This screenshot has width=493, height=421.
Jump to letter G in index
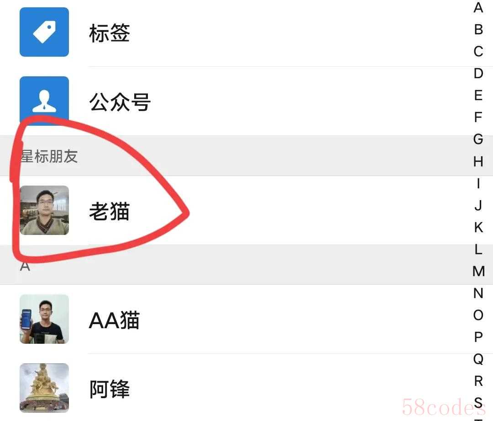pos(478,139)
